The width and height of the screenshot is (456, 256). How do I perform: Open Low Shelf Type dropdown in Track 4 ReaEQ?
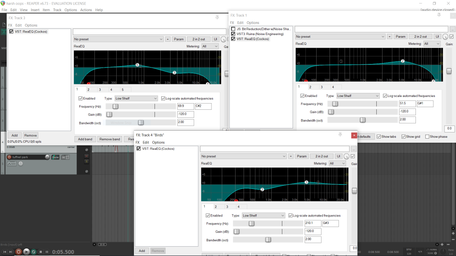pyautogui.click(x=264, y=216)
